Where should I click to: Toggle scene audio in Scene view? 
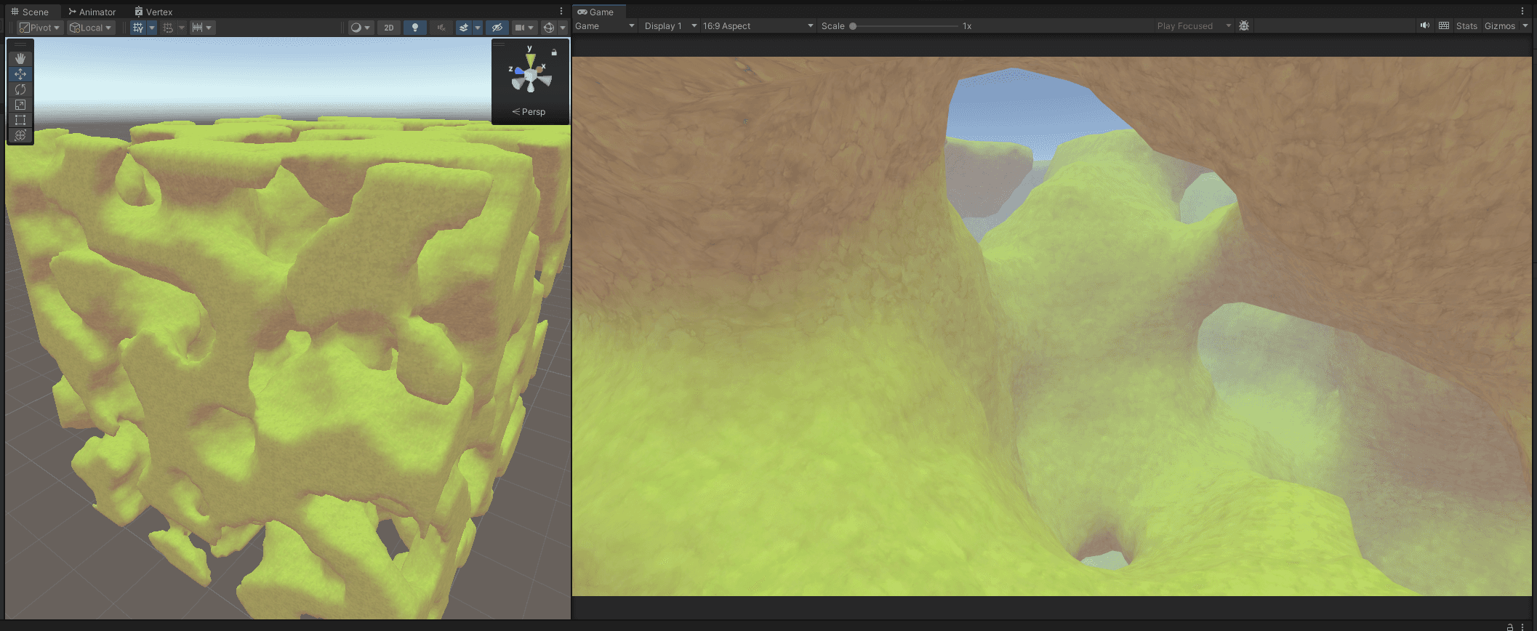click(x=441, y=28)
